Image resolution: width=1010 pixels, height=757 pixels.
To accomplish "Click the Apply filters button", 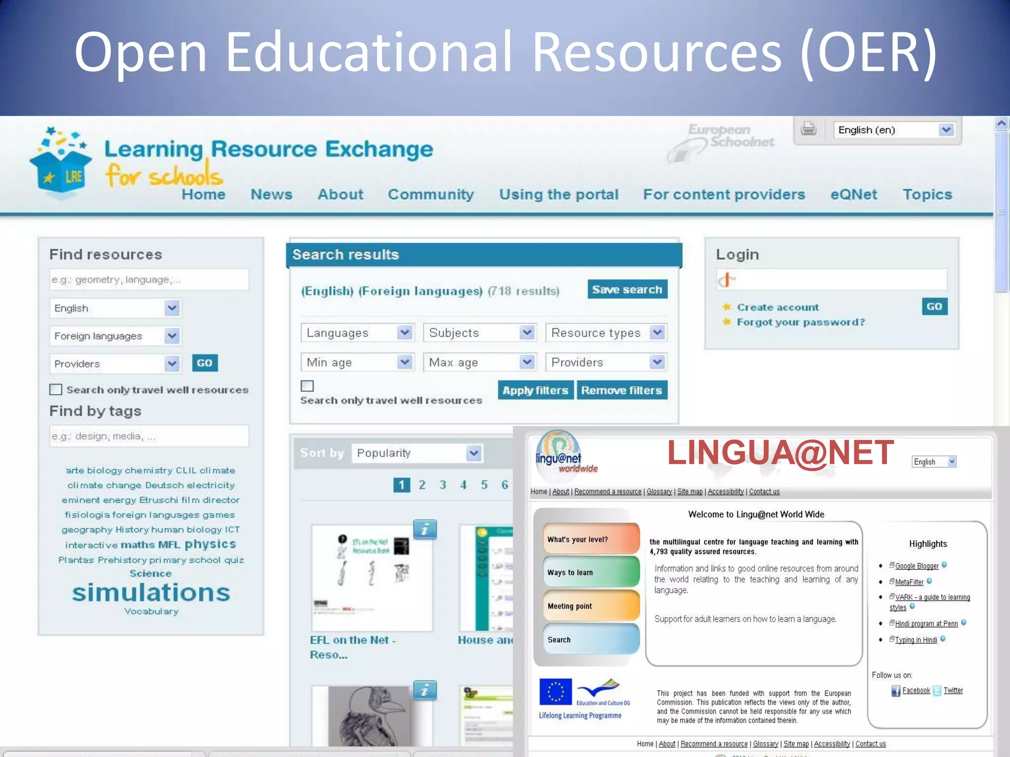I will (536, 390).
